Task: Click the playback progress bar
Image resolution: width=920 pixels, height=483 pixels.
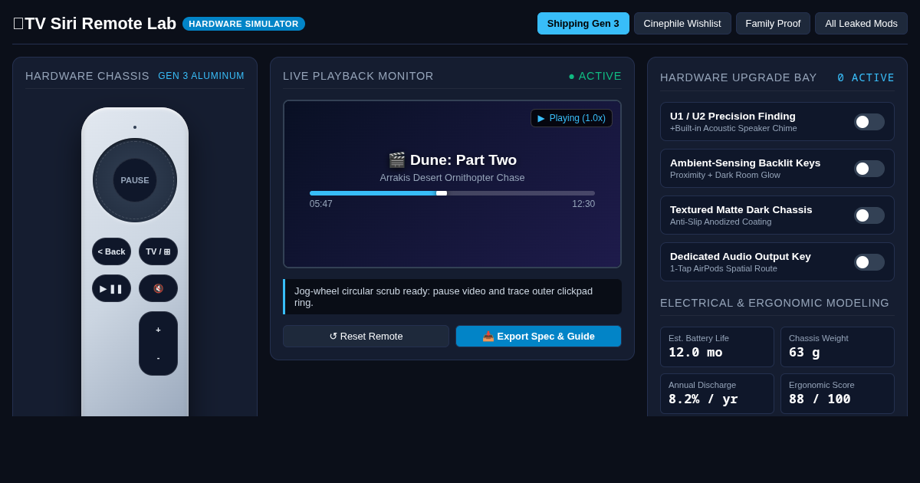Action: pos(452,193)
